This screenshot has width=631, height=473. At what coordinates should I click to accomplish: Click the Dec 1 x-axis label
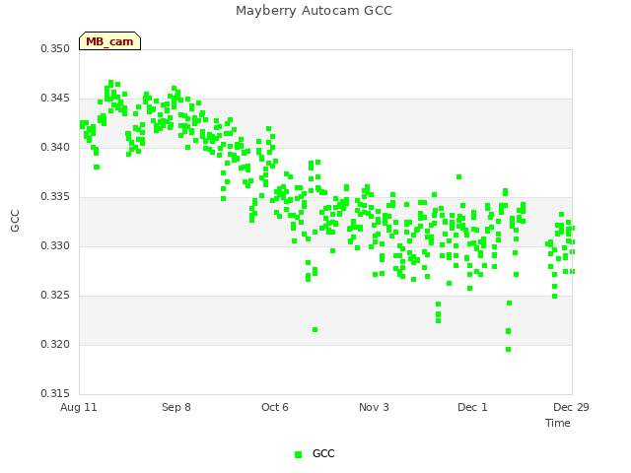[472, 407]
